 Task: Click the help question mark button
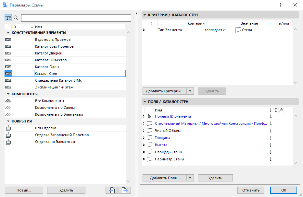point(280,5)
